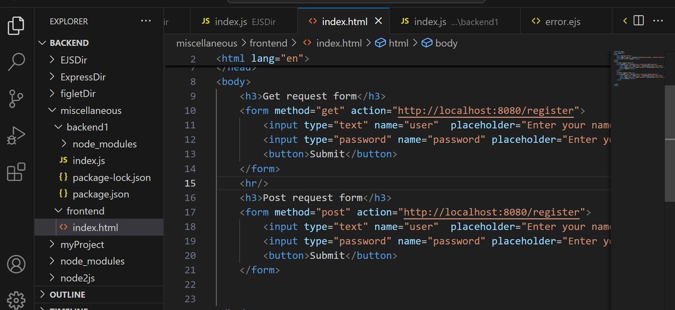Switch to the index.html tab
Image resolution: width=675 pixels, height=310 pixels.
343,21
